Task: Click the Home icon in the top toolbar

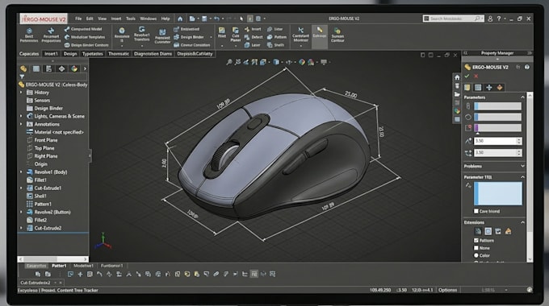Action: [x=180, y=19]
